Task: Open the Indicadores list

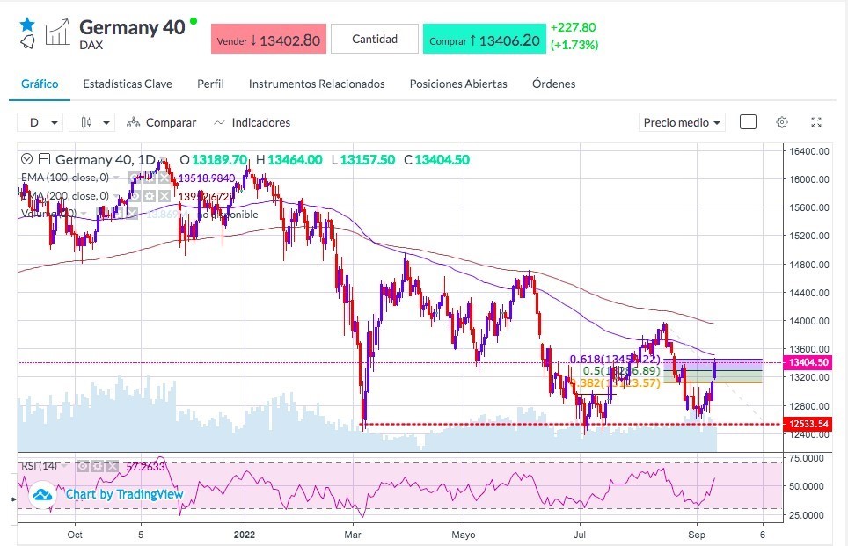Action: tap(252, 123)
